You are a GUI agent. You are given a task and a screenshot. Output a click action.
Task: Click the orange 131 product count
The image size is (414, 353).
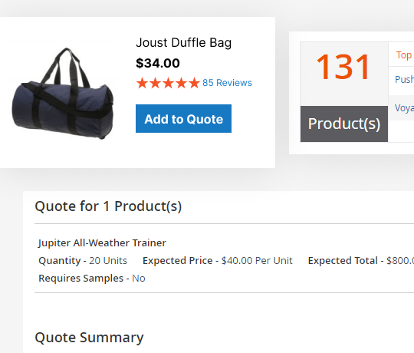pos(343,67)
